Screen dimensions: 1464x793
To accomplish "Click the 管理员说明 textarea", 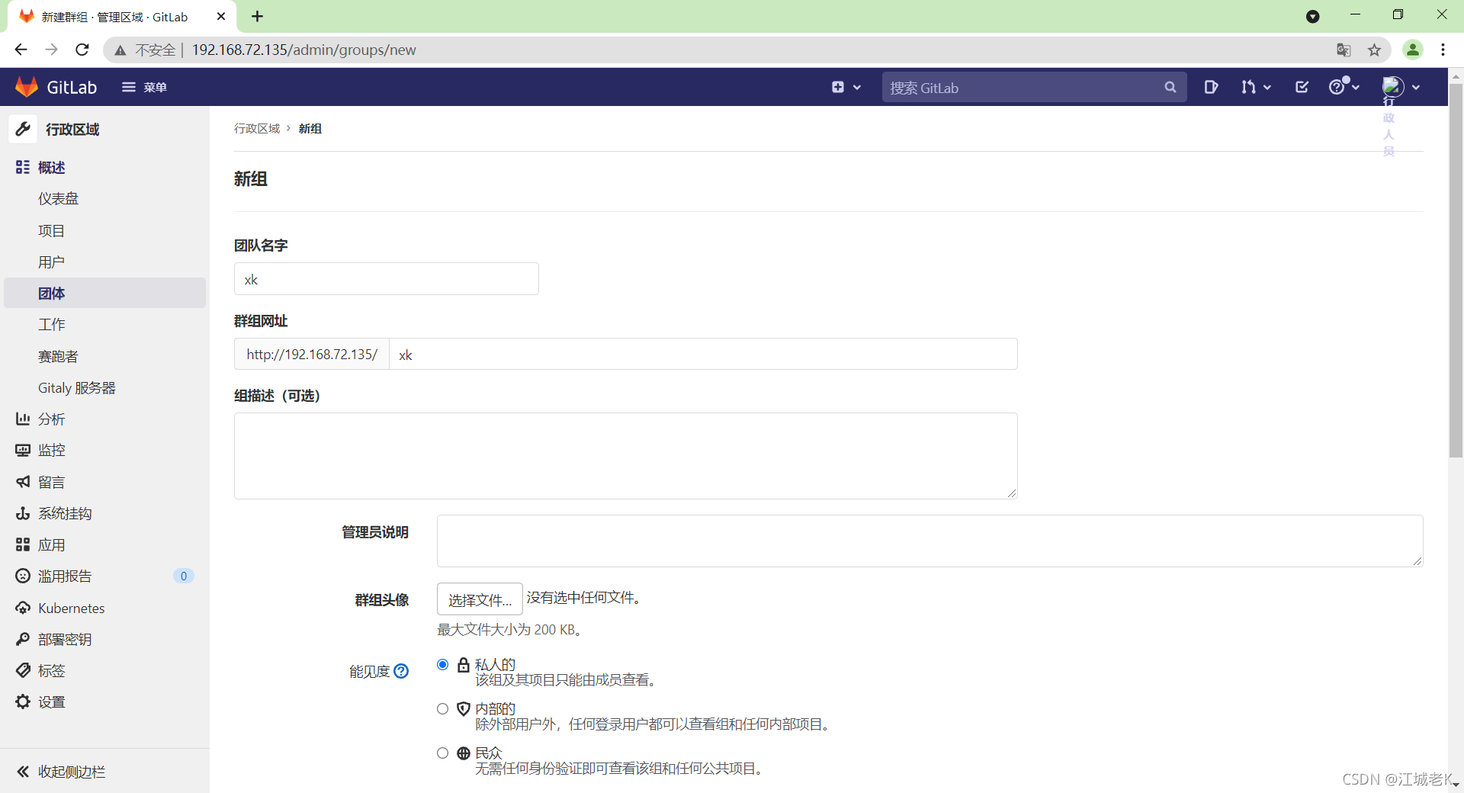I will coord(929,541).
